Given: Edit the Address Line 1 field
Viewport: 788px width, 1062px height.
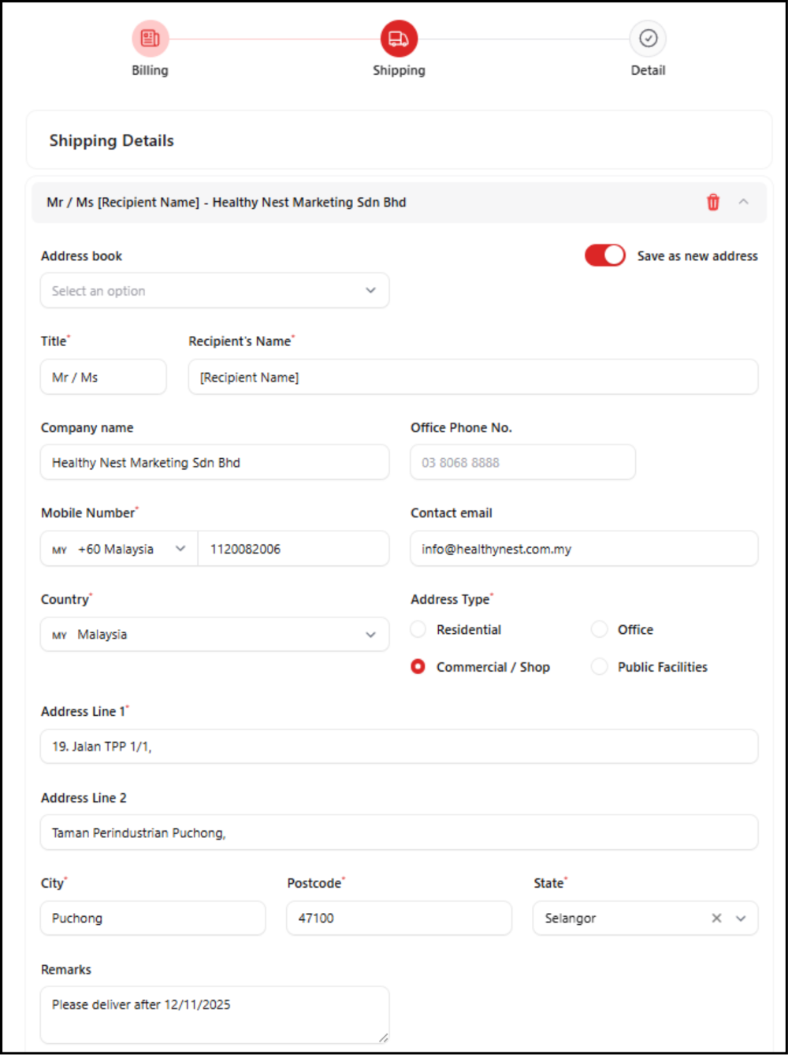Looking at the screenshot, I should [399, 746].
